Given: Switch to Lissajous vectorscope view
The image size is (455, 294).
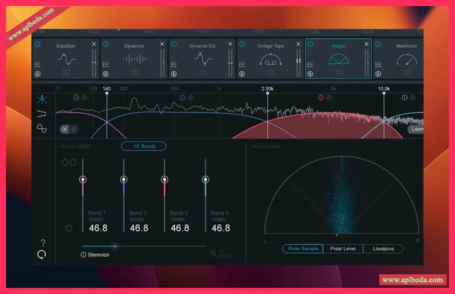Looking at the screenshot, I should pyautogui.click(x=383, y=248).
